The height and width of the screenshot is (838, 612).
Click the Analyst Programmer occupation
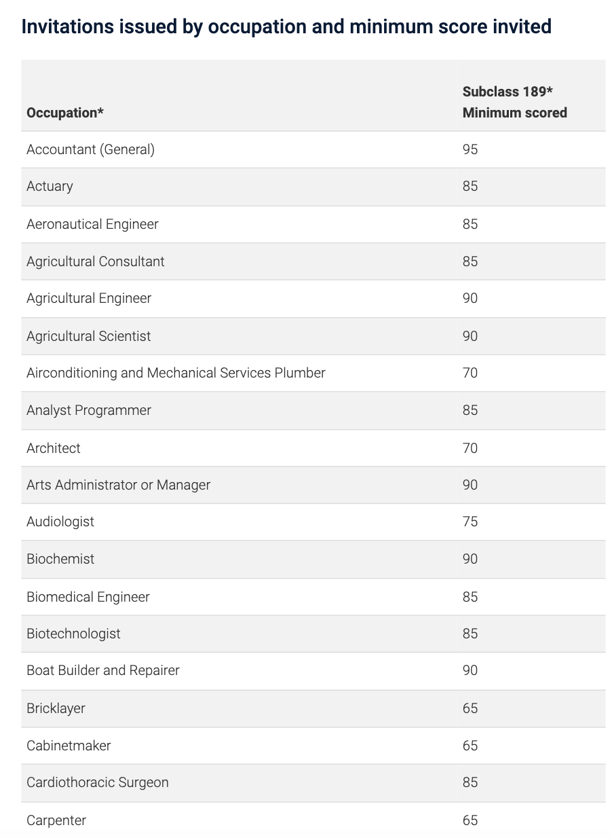pos(89,410)
